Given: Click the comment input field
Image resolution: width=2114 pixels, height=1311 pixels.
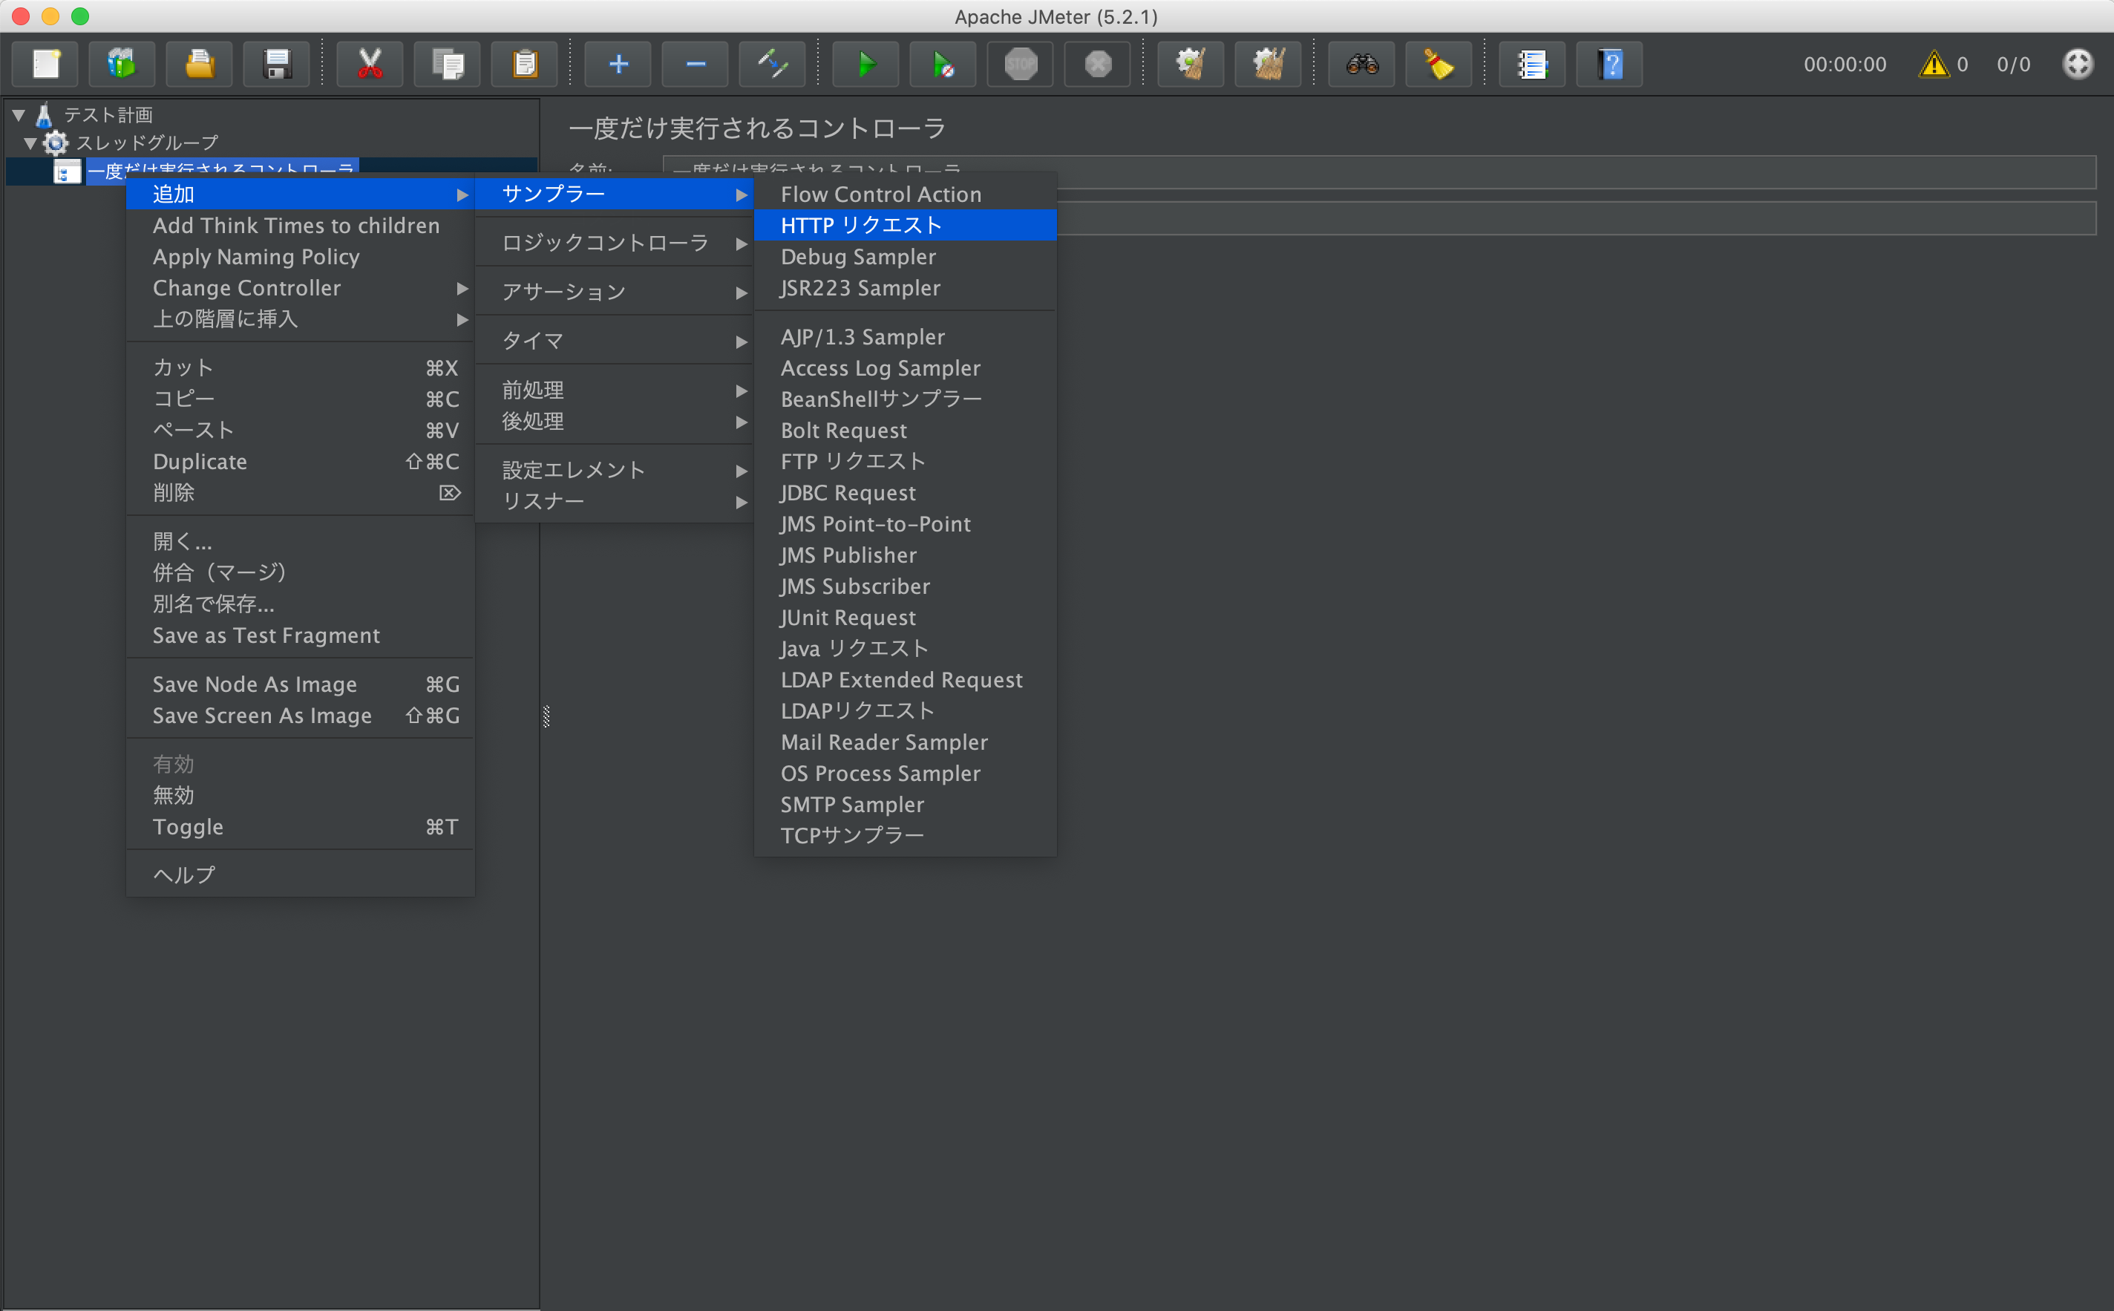Looking at the screenshot, I should coord(1576,218).
